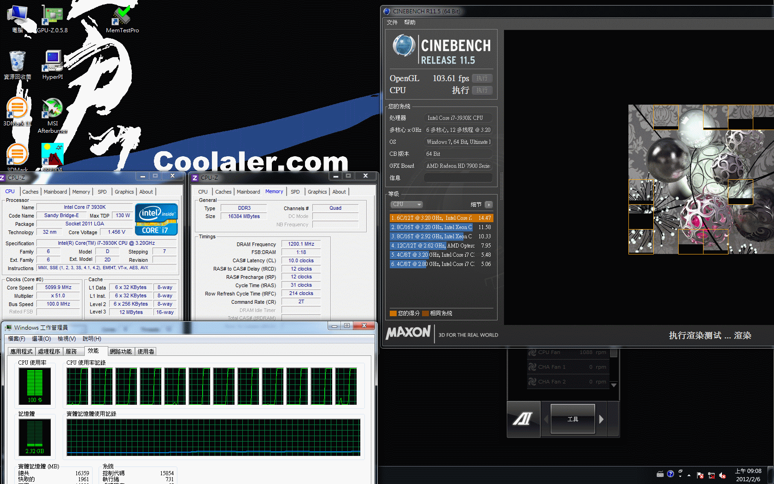
Task: Click the Task Manager title bar icon
Action: tap(8, 327)
